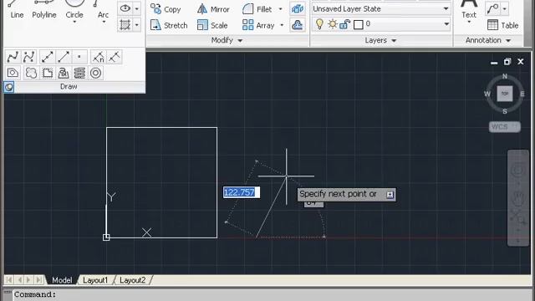Click N on the ViewCube compass
Screen dimensions: 535x301
tap(505, 76)
